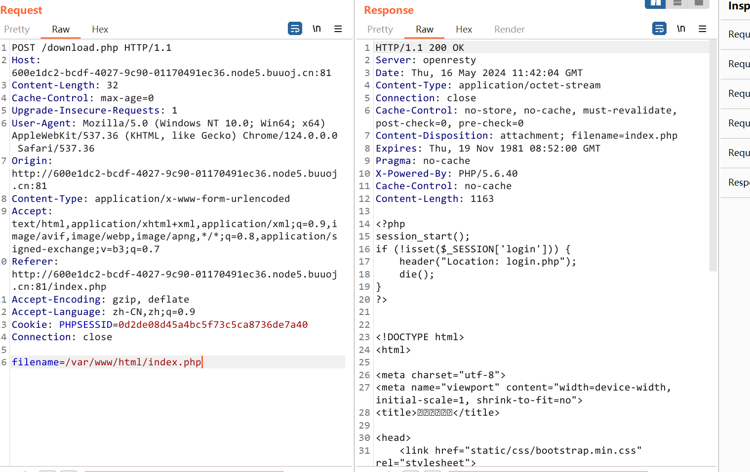Click the 'X-Powered-By: PHP/5.6.40' header
Image resolution: width=750 pixels, height=472 pixels.
(x=447, y=174)
